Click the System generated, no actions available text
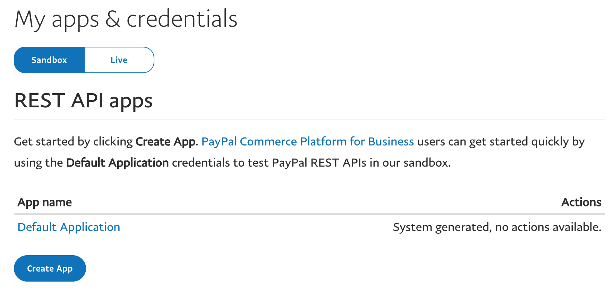This screenshot has height=293, width=614. (497, 227)
